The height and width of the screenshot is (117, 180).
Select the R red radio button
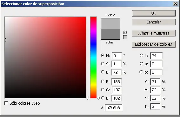(103, 81)
